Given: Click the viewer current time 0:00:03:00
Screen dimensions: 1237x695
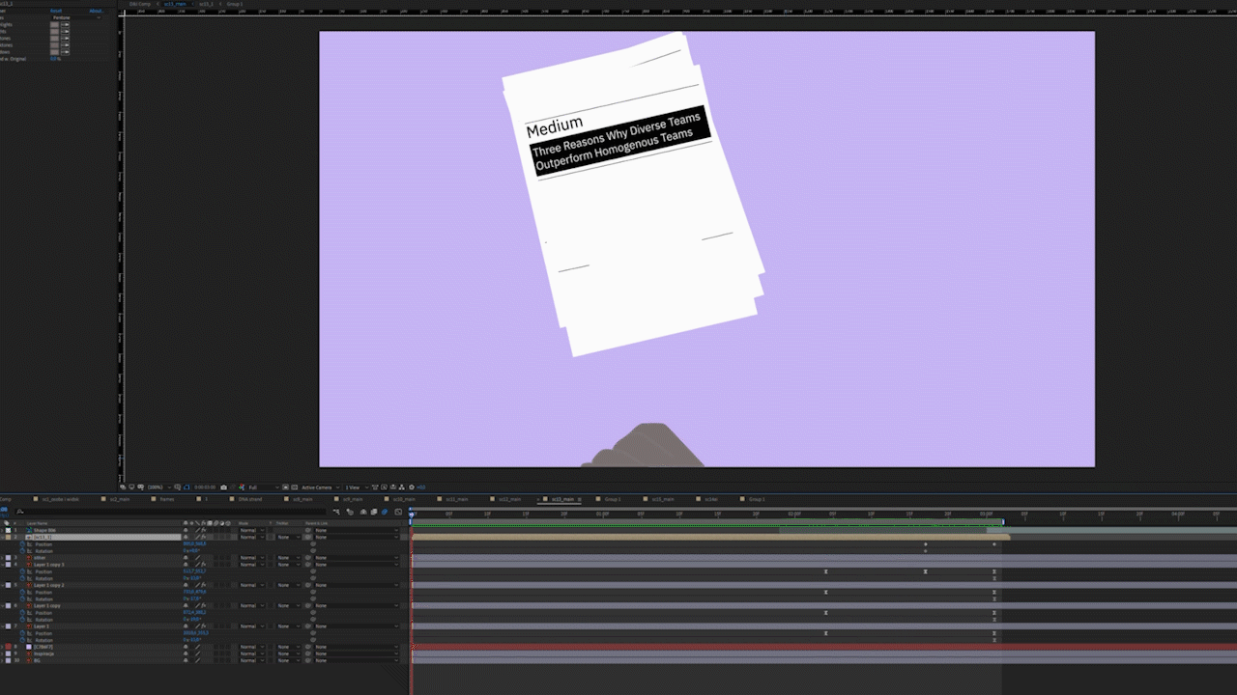Looking at the screenshot, I should pyautogui.click(x=205, y=487).
